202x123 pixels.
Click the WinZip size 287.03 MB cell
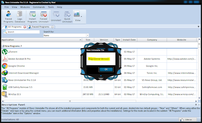tap(88, 94)
